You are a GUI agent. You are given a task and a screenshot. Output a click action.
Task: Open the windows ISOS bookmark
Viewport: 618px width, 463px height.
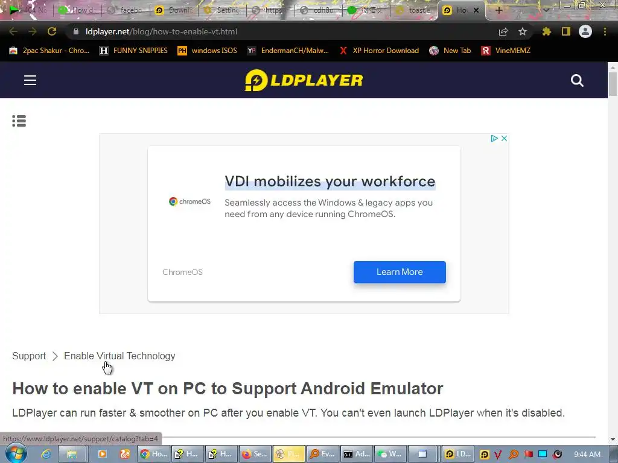208,51
